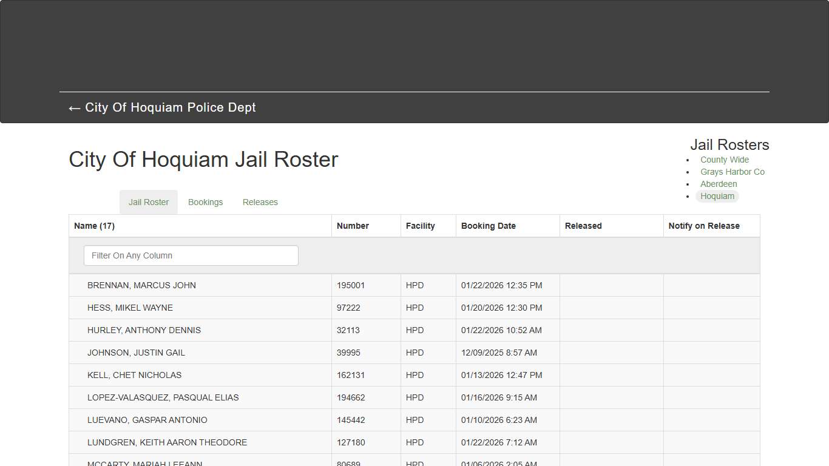Open record for BRENNAN, MARCUS JOHN
This screenshot has height=466, width=829.
coord(141,285)
